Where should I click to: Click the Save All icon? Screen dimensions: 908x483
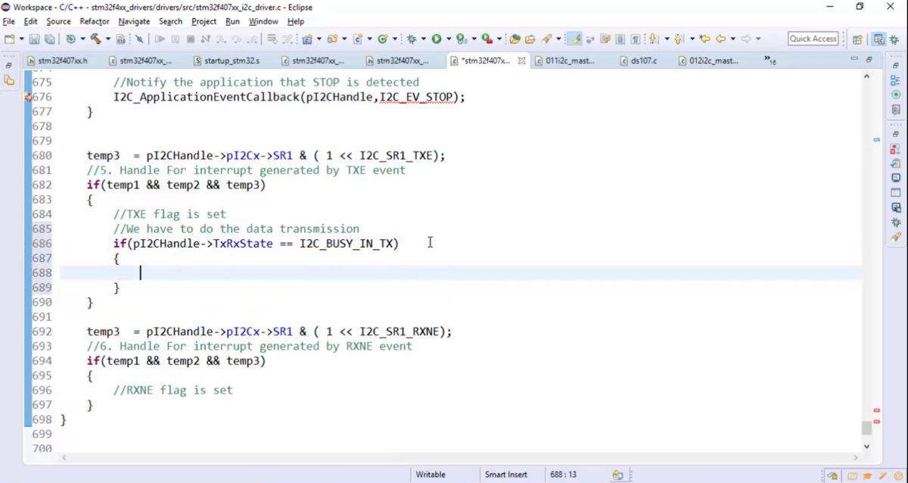pyautogui.click(x=48, y=38)
